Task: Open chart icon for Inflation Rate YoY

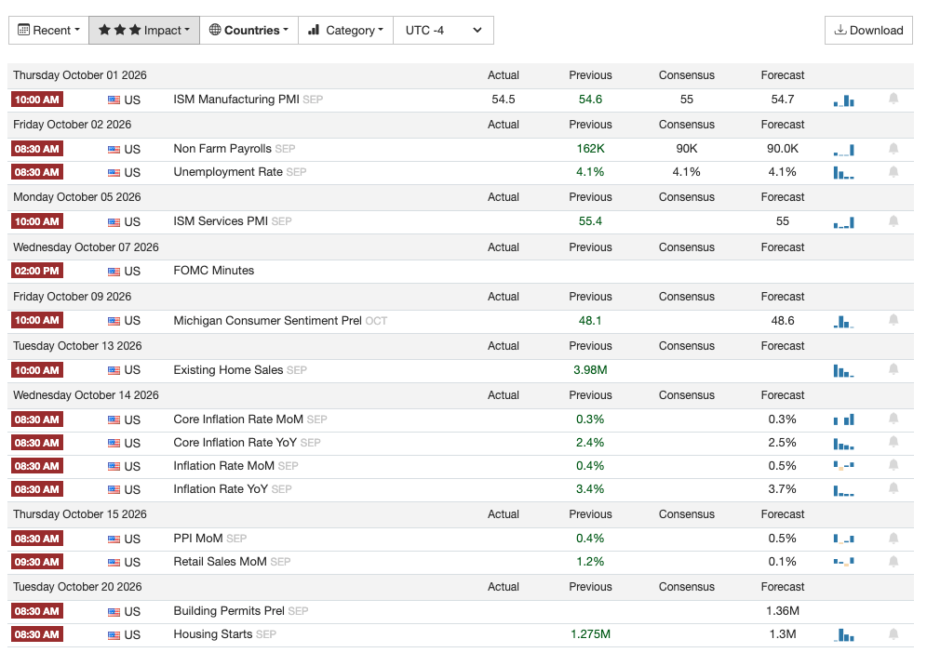Action: pos(843,490)
